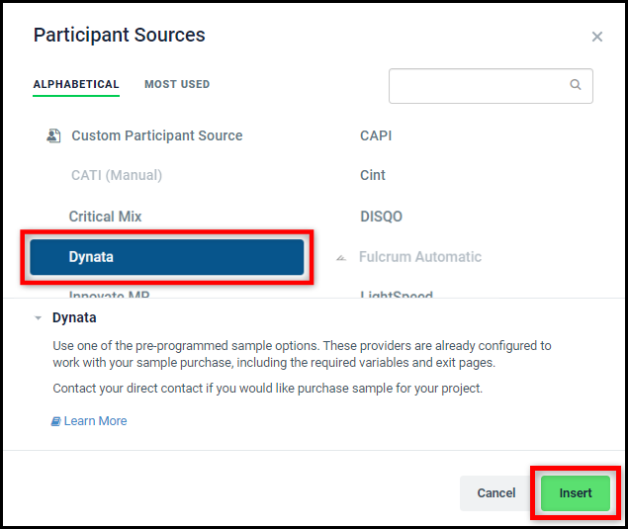The width and height of the screenshot is (628, 529).
Task: Insert the selected participant source
Action: (x=576, y=493)
